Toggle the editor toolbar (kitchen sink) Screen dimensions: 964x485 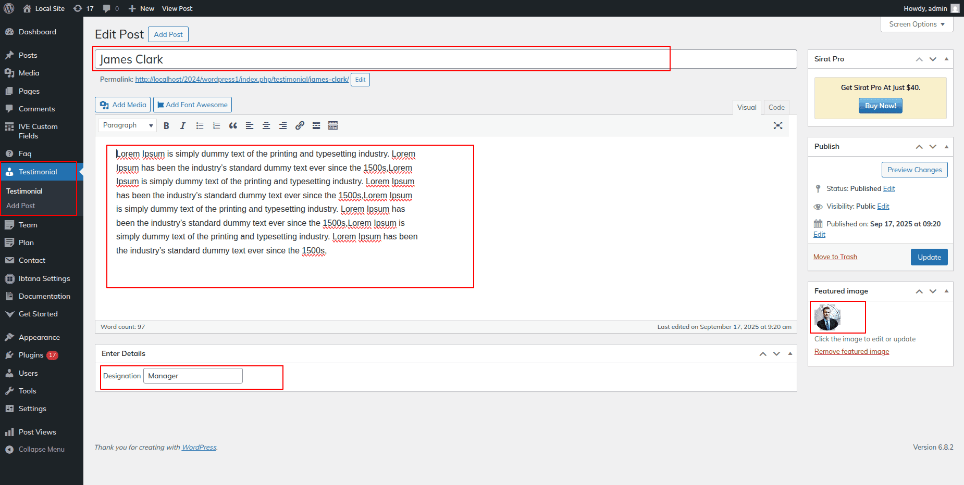coord(333,125)
